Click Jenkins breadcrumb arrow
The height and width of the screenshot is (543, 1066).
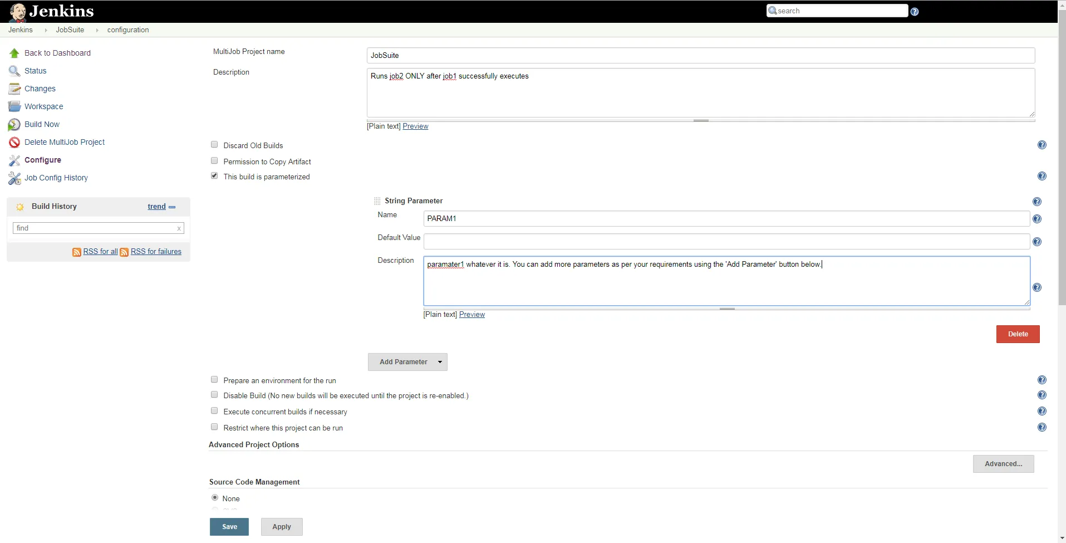[46, 30]
